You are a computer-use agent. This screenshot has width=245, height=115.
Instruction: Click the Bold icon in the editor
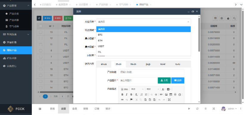(122, 94)
